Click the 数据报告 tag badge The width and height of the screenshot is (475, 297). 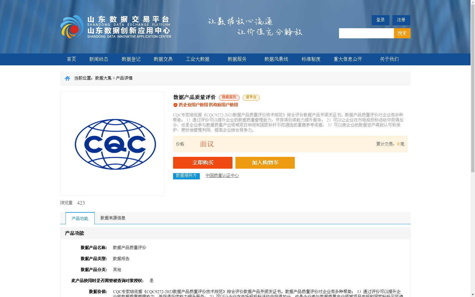[x=229, y=97]
